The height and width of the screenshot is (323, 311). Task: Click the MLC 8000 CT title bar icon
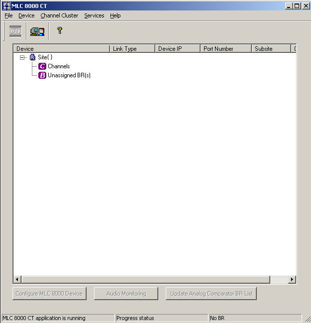6,5
